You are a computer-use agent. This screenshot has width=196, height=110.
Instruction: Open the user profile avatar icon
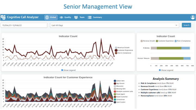193,17
